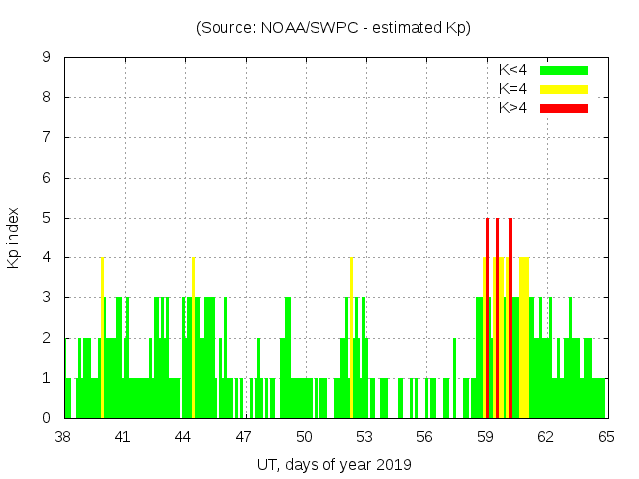Click the green K<4 legend swatch

pos(564,70)
